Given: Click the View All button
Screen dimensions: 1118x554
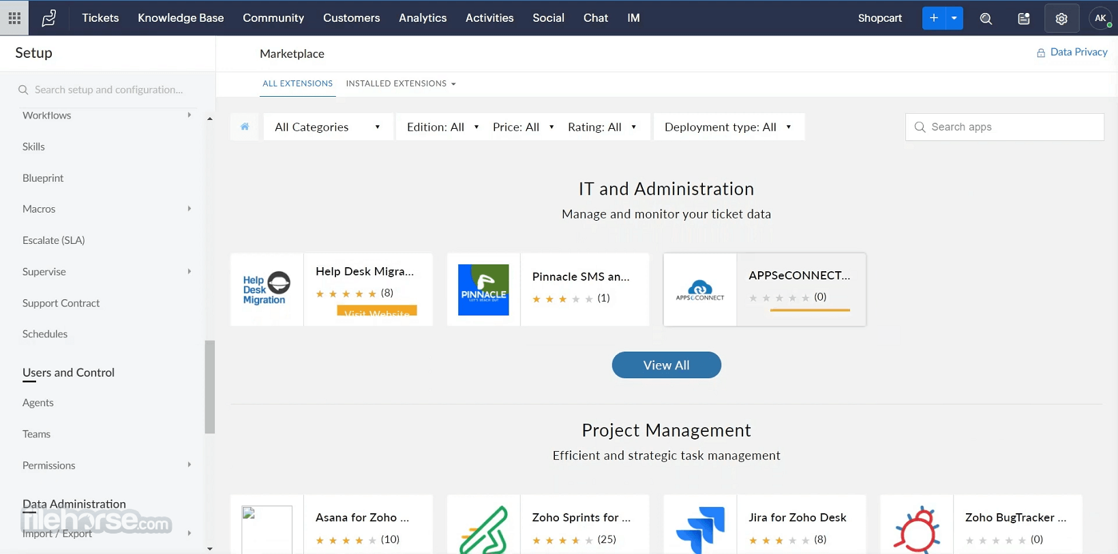Looking at the screenshot, I should pyautogui.click(x=667, y=365).
